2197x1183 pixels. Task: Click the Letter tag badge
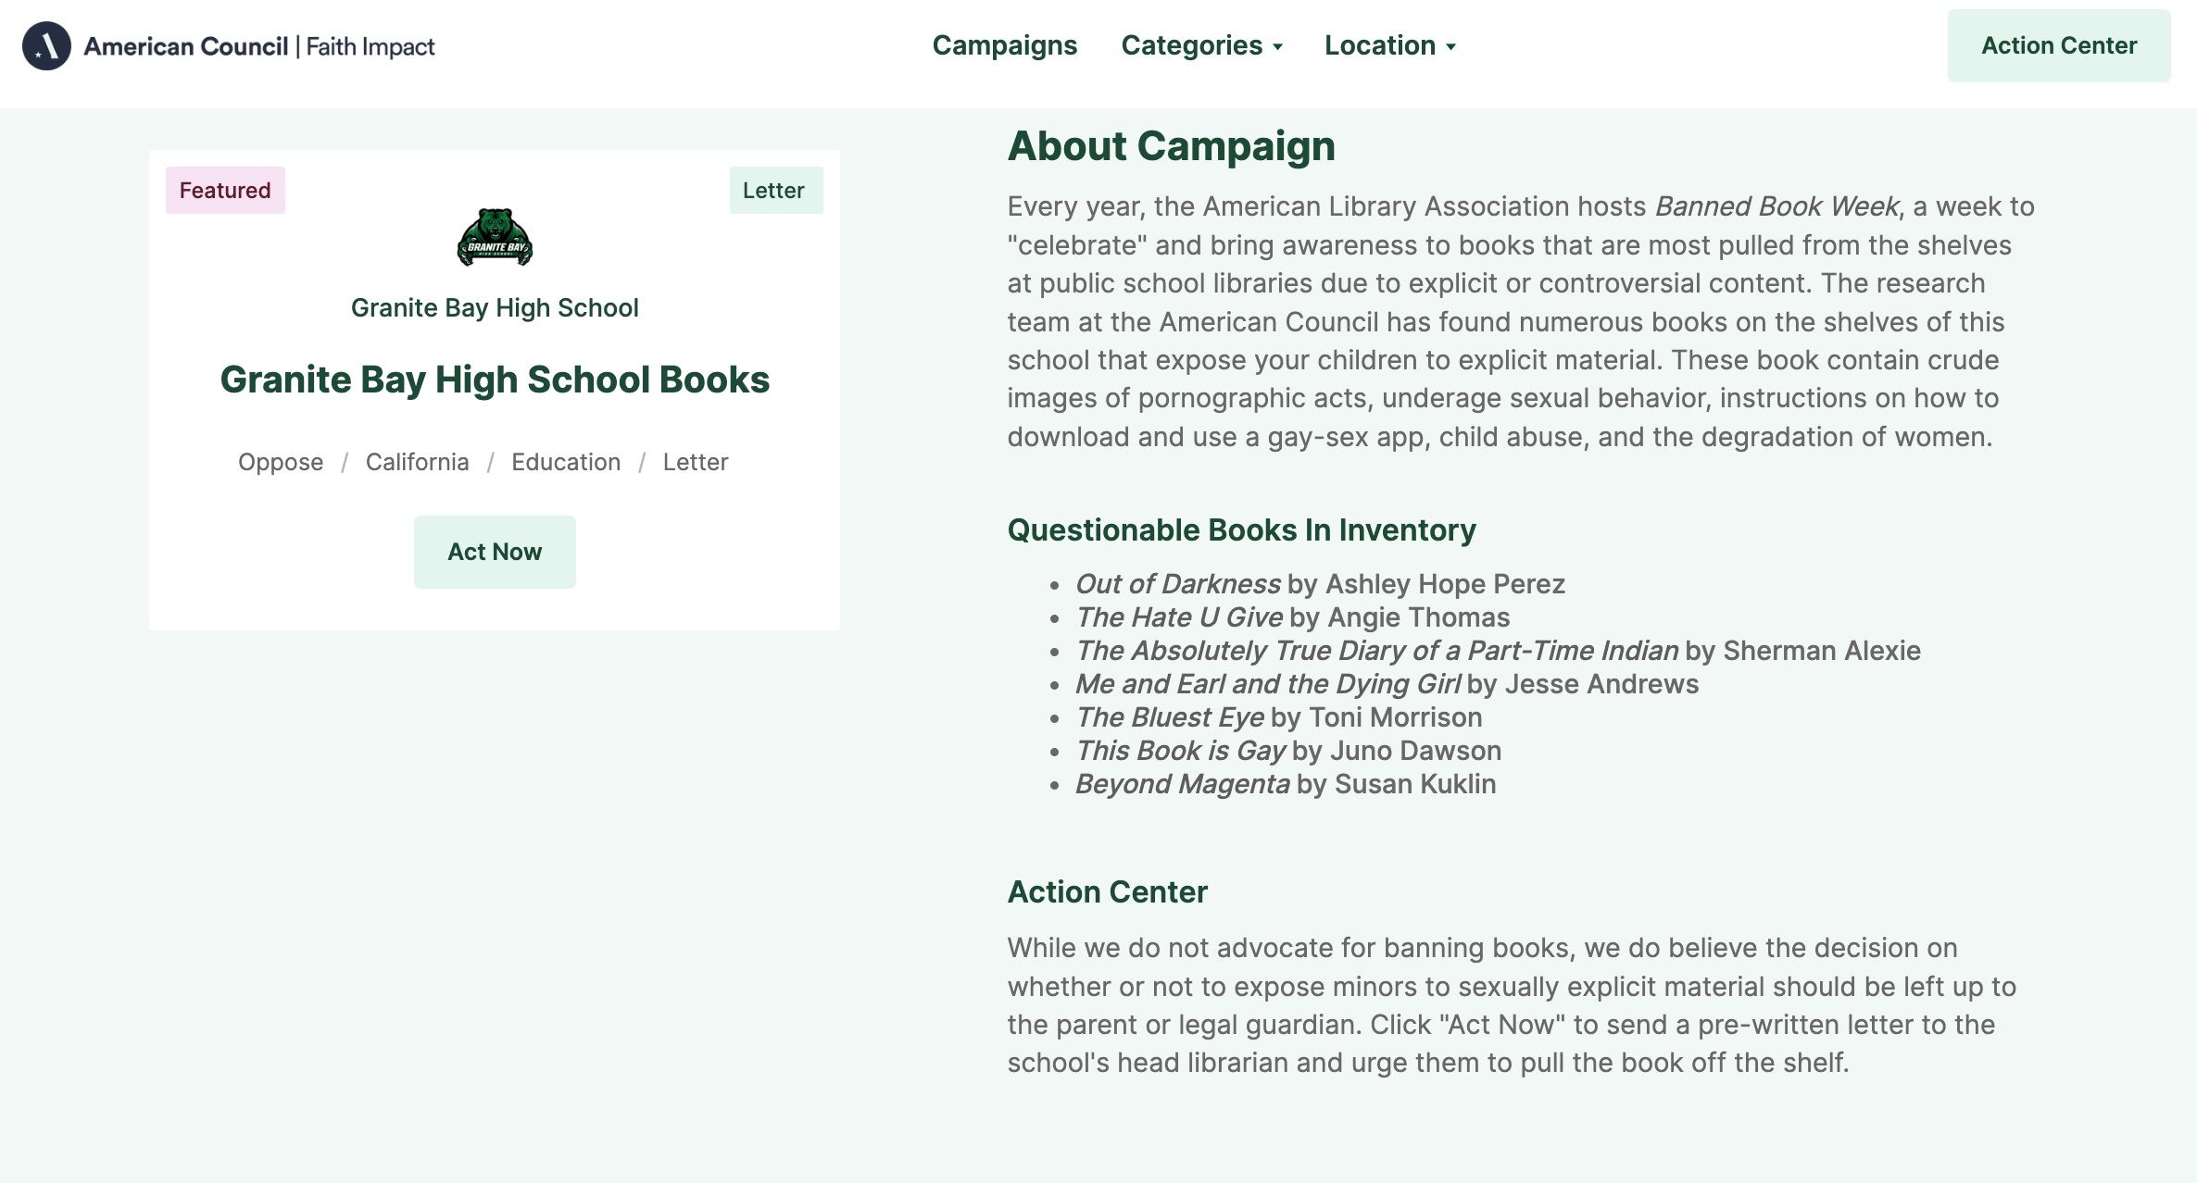pyautogui.click(x=775, y=190)
